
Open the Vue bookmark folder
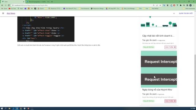click(146, 9)
